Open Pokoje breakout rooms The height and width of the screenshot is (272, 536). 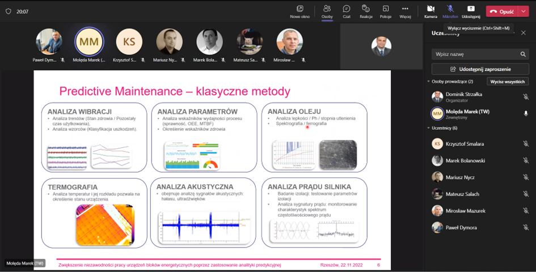pyautogui.click(x=385, y=11)
